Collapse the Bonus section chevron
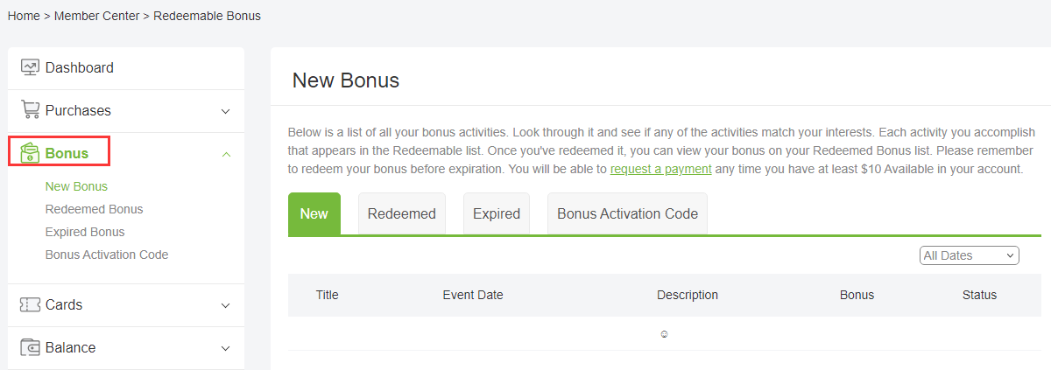Image resolution: width=1051 pixels, height=370 pixels. (225, 154)
